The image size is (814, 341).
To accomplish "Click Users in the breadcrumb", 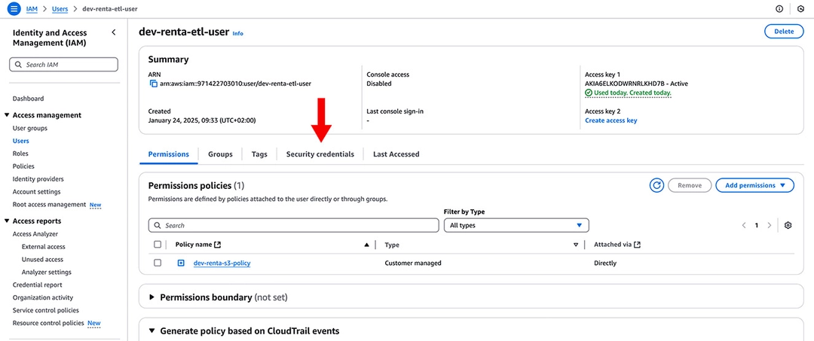I will click(x=60, y=9).
